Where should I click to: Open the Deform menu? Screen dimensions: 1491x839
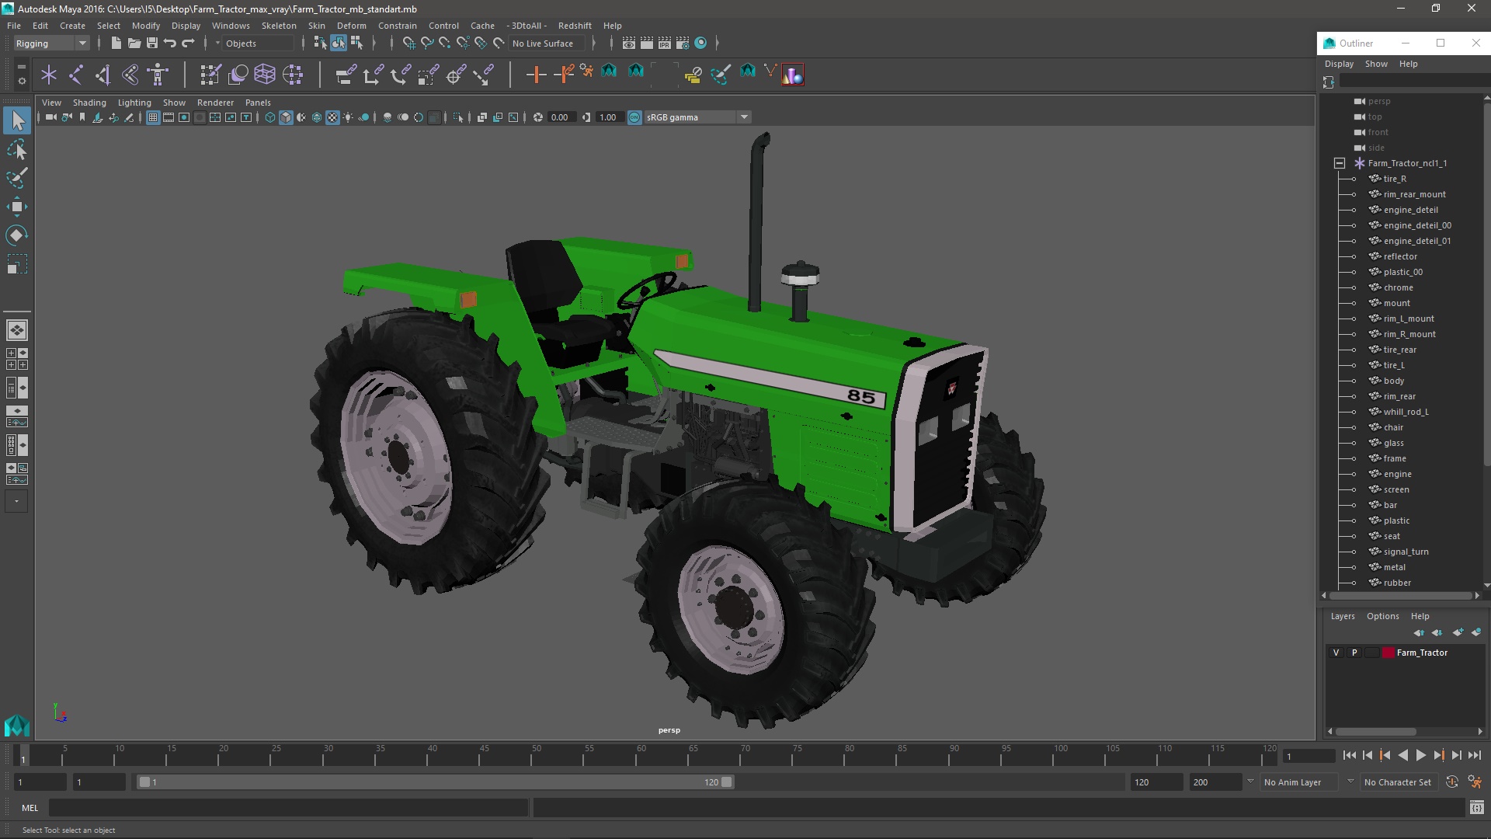(351, 26)
